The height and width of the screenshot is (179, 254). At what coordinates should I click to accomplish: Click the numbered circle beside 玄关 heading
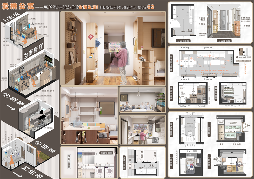5,21
